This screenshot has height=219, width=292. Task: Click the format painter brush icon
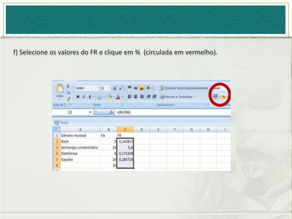(x=68, y=99)
